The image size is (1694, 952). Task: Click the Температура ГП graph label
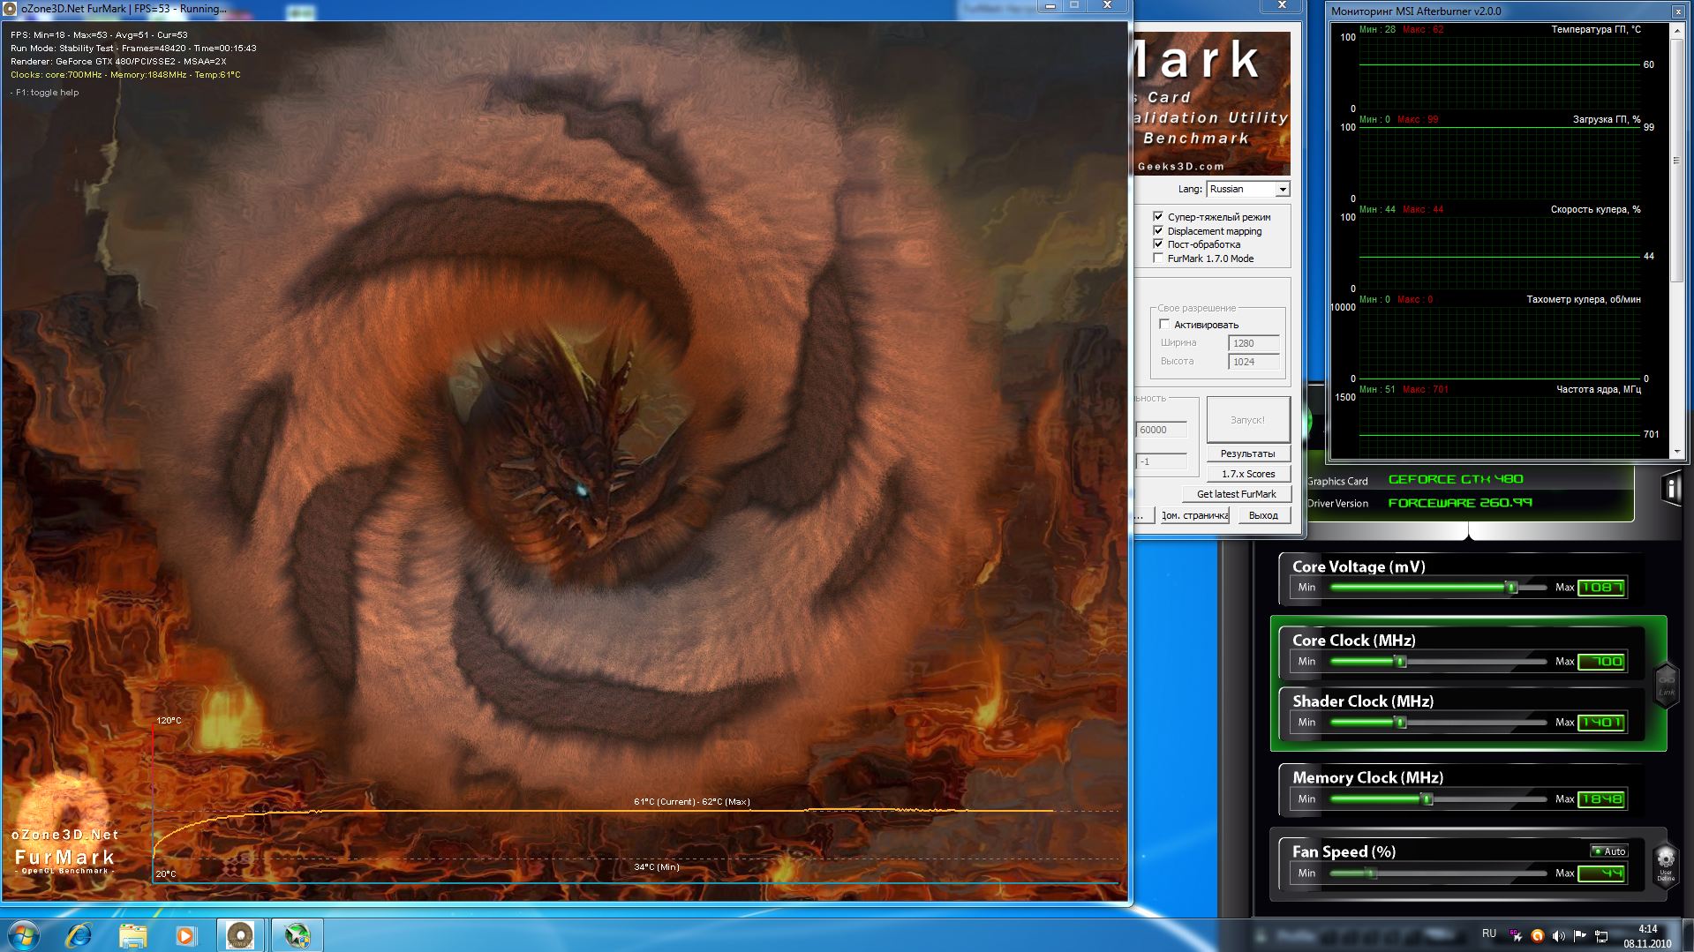tap(1596, 29)
